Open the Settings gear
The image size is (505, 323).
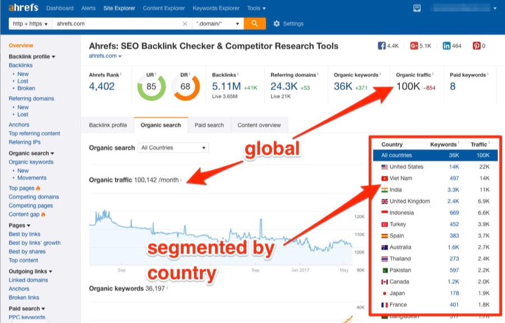pos(277,24)
